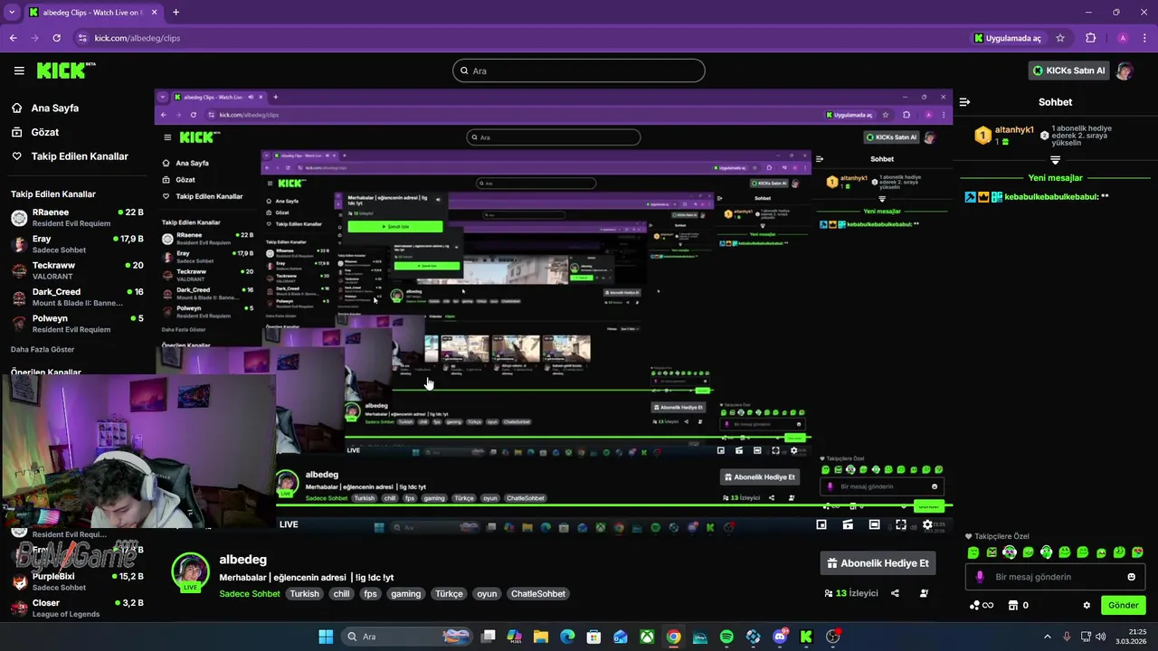Open Polweyn channel in sidebar
1158x651 pixels.
77,324
